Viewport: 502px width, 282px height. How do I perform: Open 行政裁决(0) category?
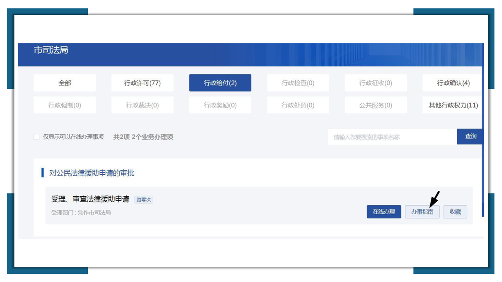click(x=142, y=105)
